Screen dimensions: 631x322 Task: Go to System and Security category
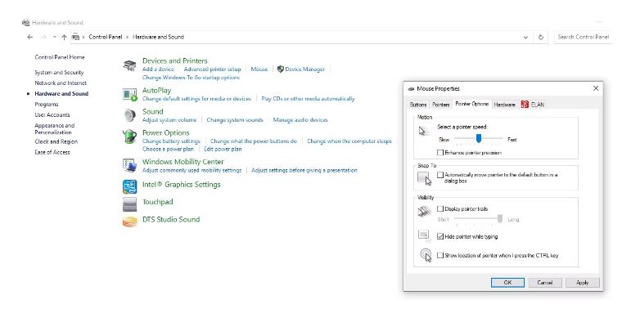pyautogui.click(x=59, y=73)
